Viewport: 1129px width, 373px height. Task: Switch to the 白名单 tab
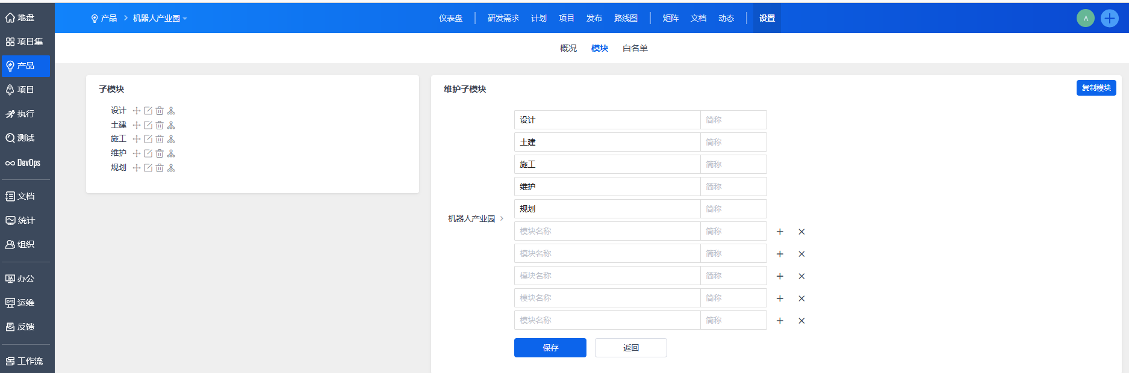pos(635,48)
